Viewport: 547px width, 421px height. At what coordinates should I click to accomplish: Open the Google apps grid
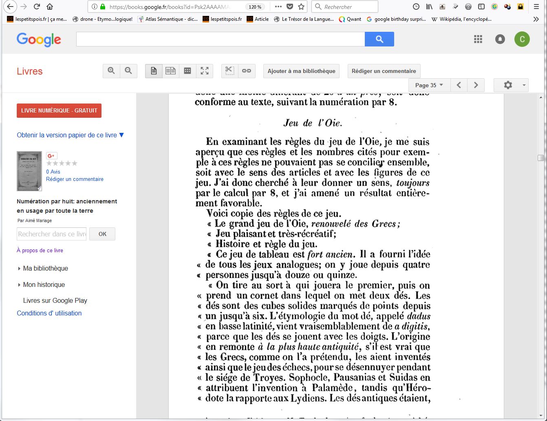point(478,39)
